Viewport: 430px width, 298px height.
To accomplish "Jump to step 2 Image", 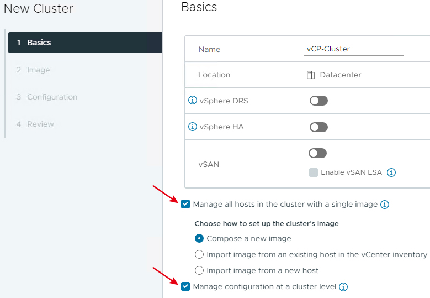I will 33,70.
